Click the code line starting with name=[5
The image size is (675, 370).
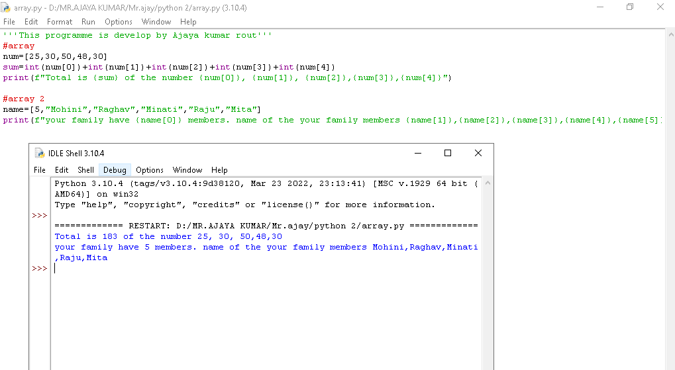tap(132, 109)
